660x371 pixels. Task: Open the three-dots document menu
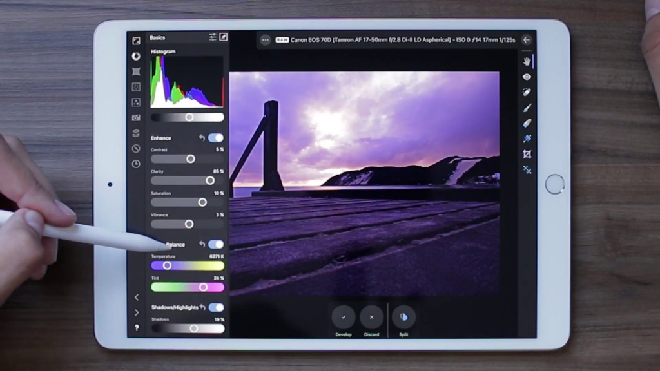[x=265, y=40]
